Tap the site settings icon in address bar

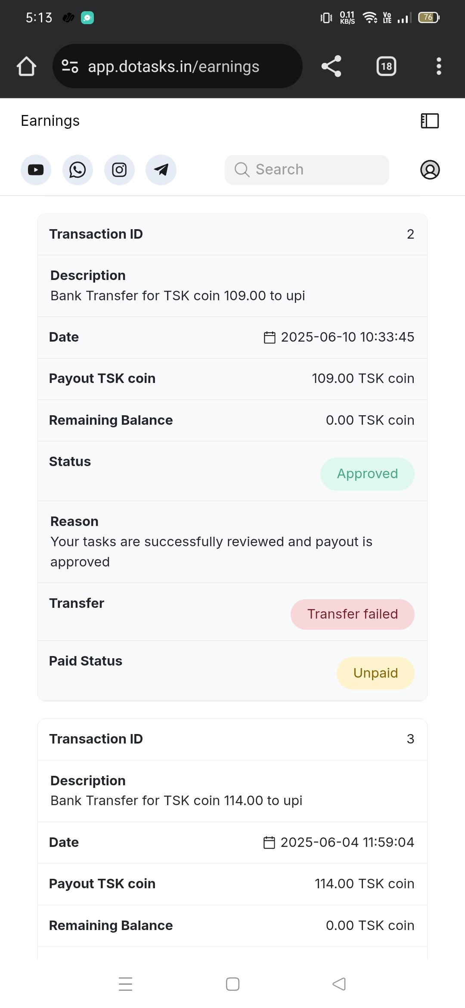click(x=70, y=66)
